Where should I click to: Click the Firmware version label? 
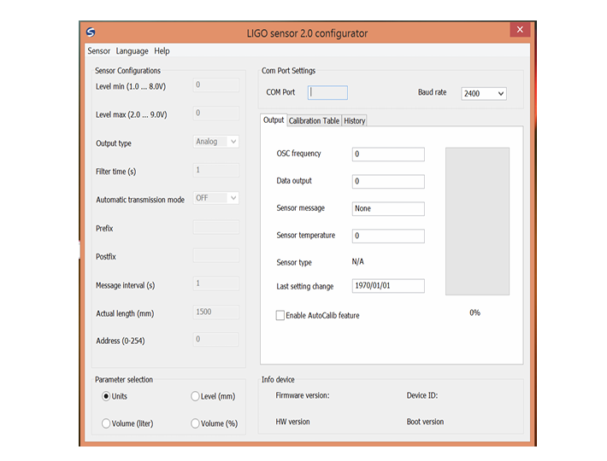point(303,395)
